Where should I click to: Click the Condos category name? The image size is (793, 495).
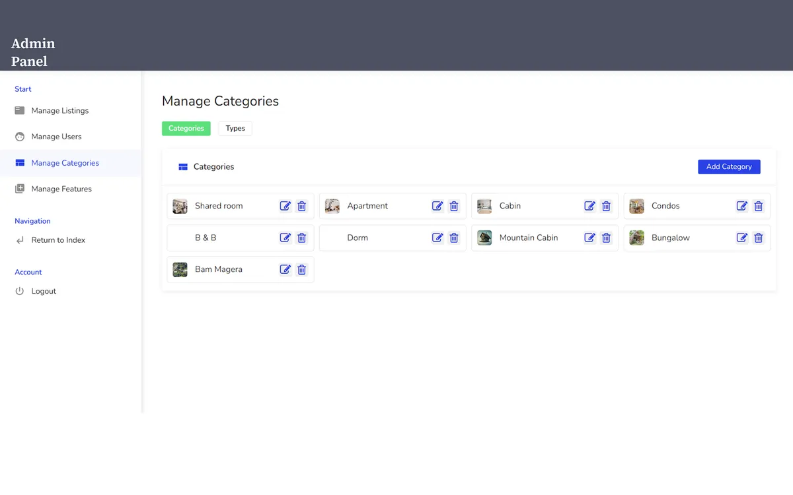click(x=665, y=206)
